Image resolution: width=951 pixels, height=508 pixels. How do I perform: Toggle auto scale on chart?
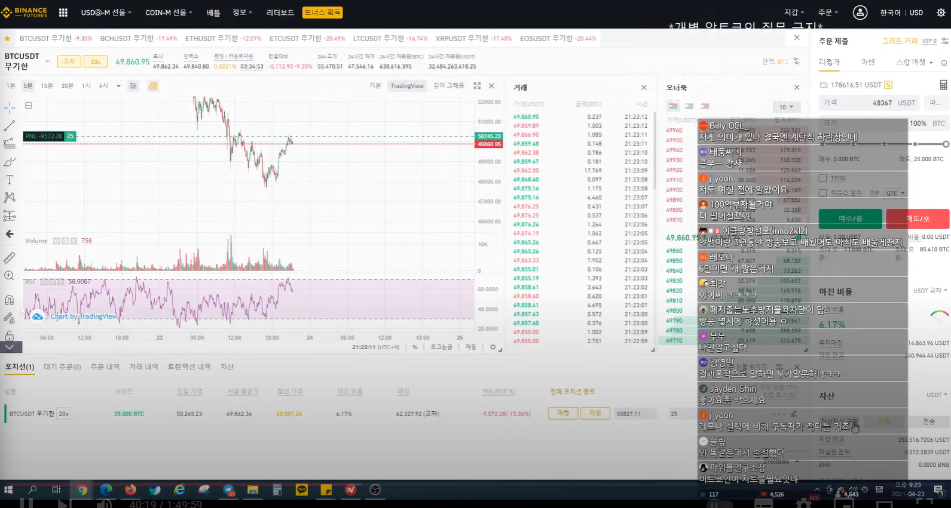[471, 347]
